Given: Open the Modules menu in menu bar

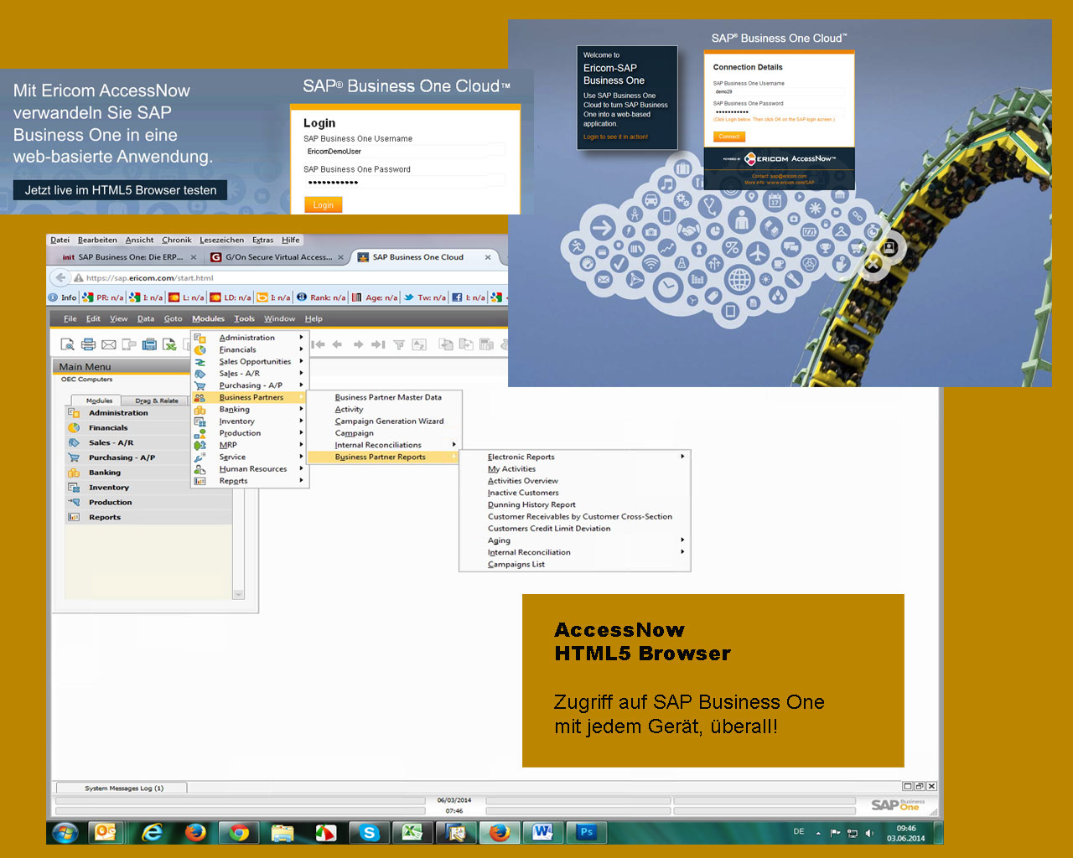Looking at the screenshot, I should [x=208, y=318].
